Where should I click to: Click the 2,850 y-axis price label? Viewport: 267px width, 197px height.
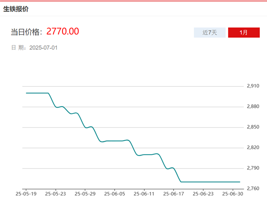coord(252,127)
